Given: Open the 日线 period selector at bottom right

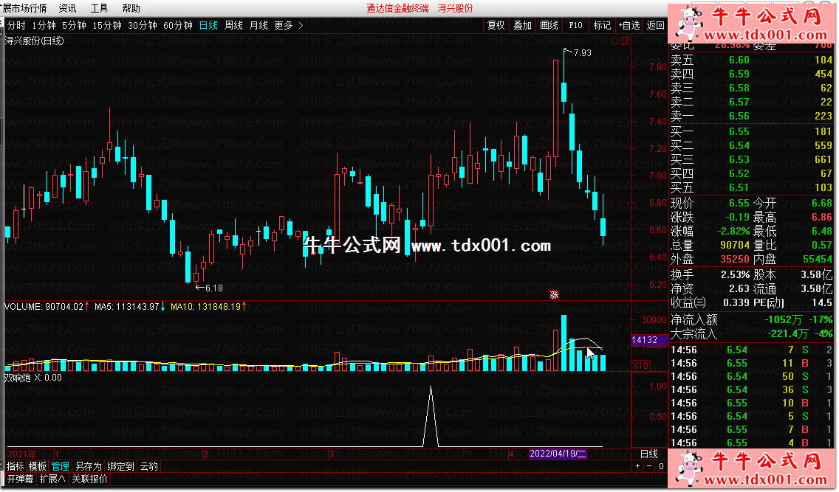Looking at the screenshot, I should pos(648,454).
